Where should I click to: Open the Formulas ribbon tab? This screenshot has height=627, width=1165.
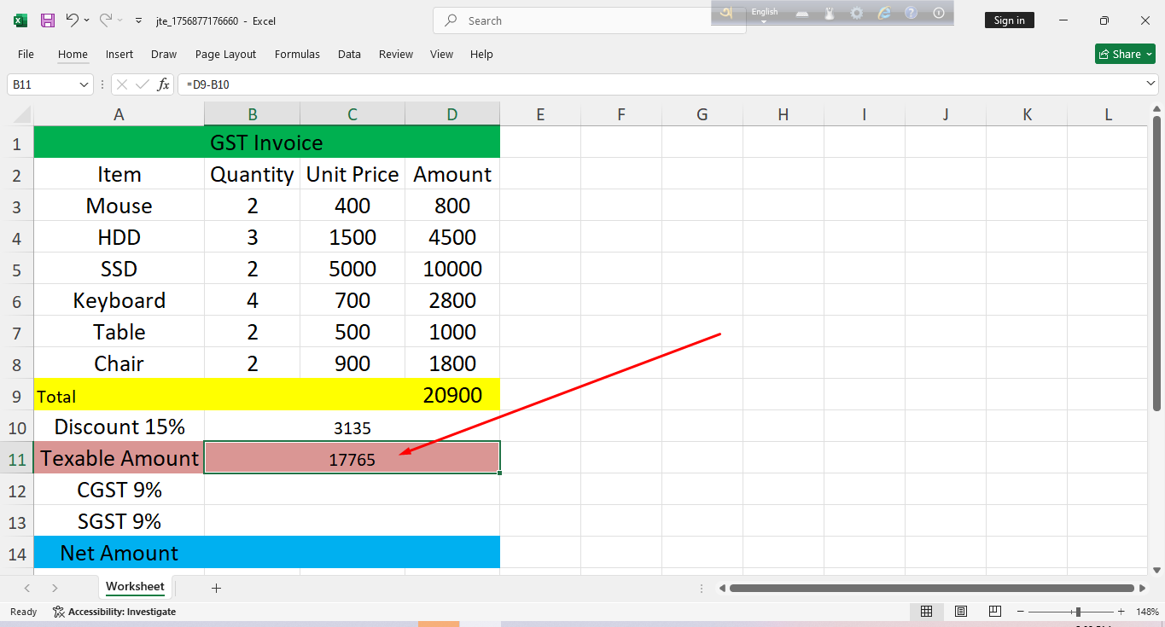tap(297, 54)
